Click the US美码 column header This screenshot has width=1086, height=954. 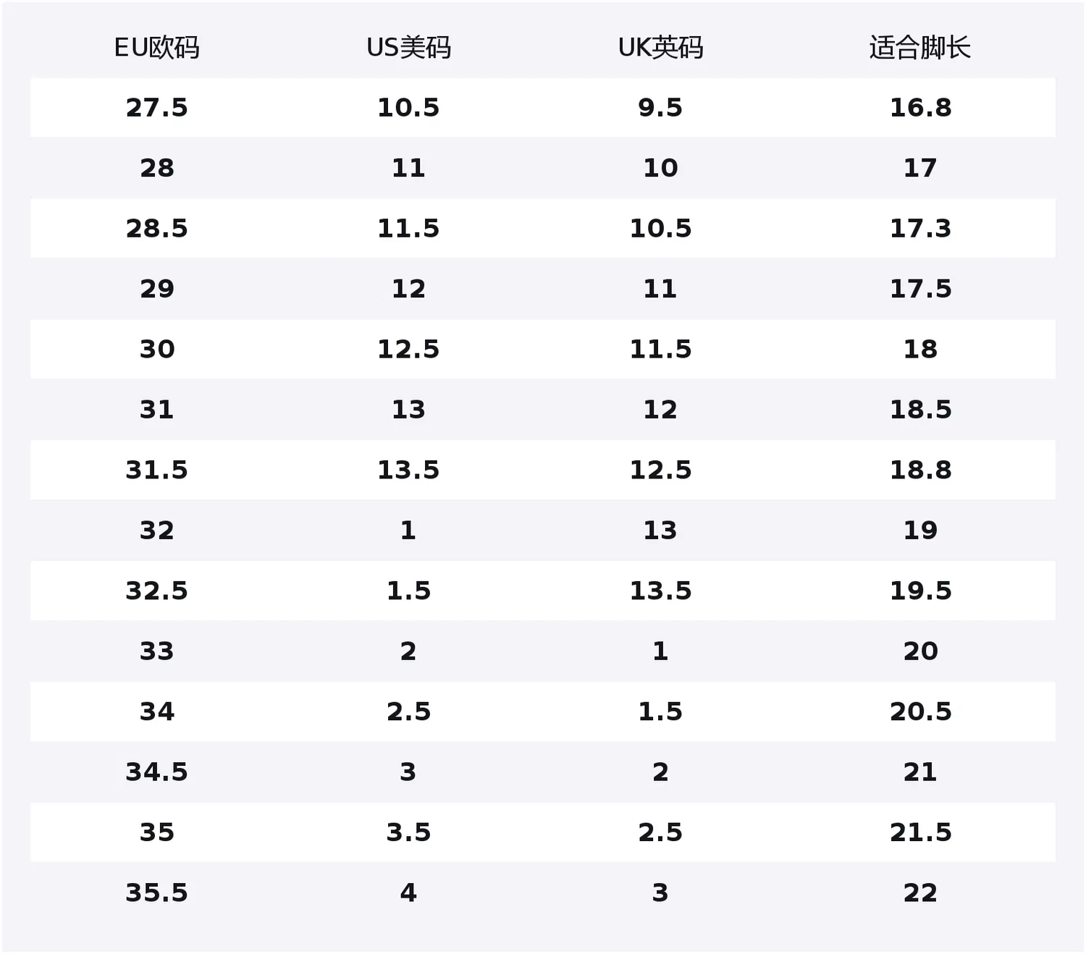click(x=408, y=48)
